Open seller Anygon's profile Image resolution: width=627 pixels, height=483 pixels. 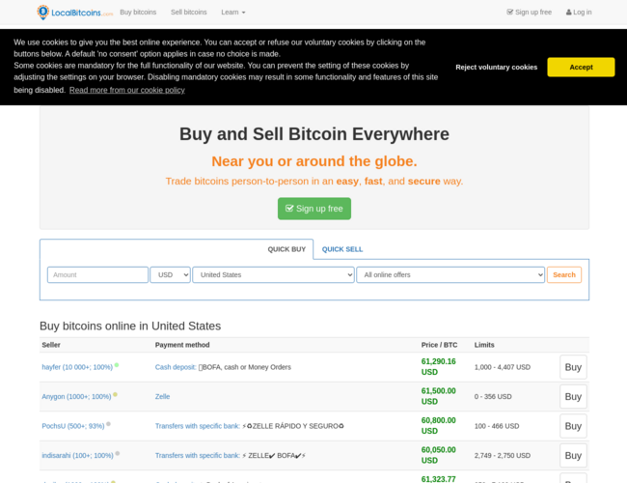76,396
